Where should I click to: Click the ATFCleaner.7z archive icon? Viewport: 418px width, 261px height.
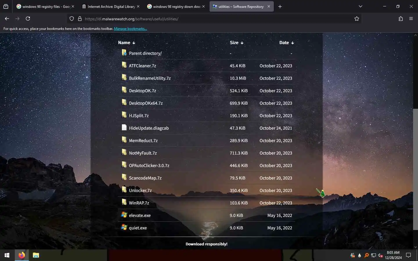(124, 65)
